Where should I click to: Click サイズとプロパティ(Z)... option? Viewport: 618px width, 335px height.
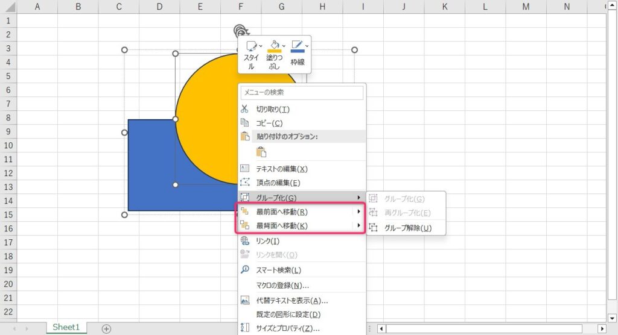[287, 328]
